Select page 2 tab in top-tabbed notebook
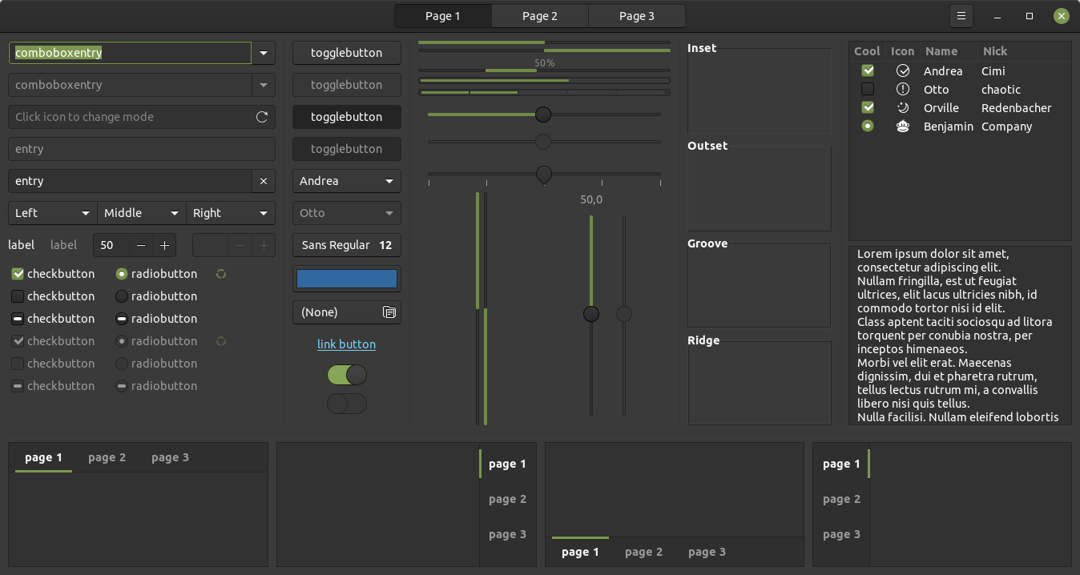 tap(107, 458)
